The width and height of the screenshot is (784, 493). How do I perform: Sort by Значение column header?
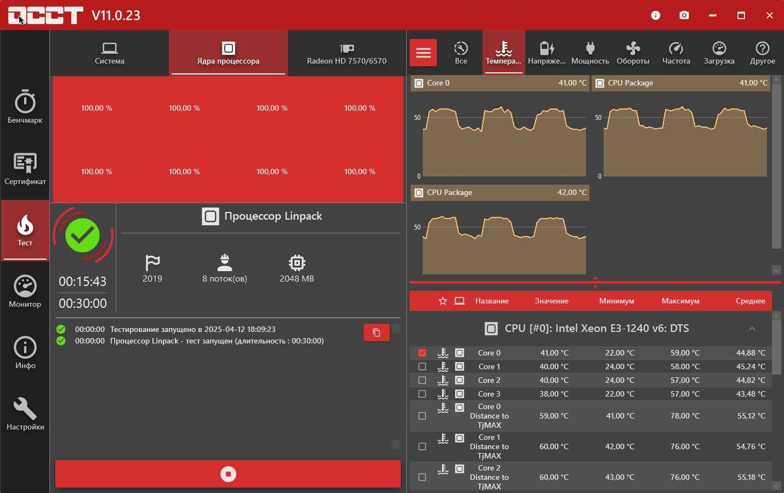pyautogui.click(x=552, y=301)
